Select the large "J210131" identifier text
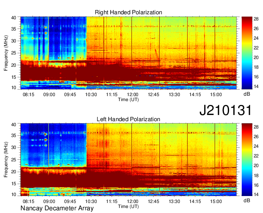This screenshot has width=263, height=213. [225, 110]
